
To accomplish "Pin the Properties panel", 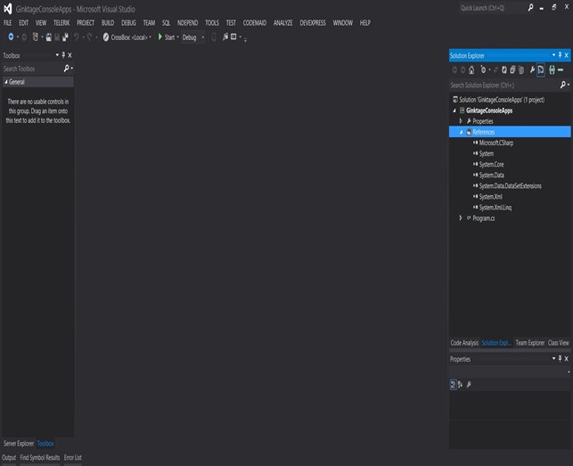I will [x=560, y=359].
